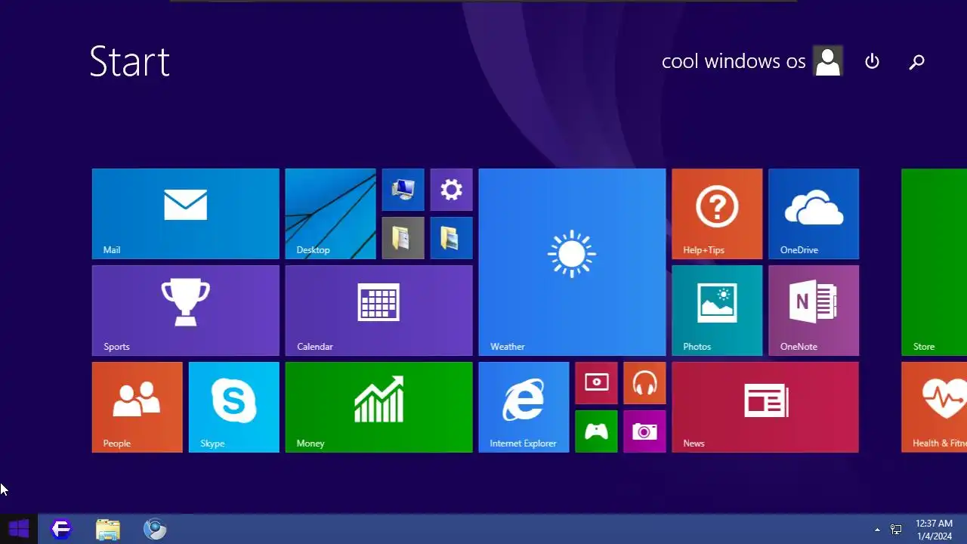Open the Calendar tile
The height and width of the screenshot is (544, 967).
coord(378,311)
